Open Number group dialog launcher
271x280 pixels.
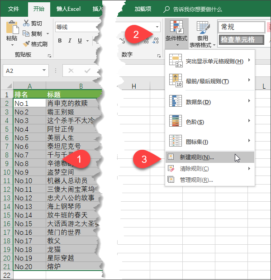point(159,56)
